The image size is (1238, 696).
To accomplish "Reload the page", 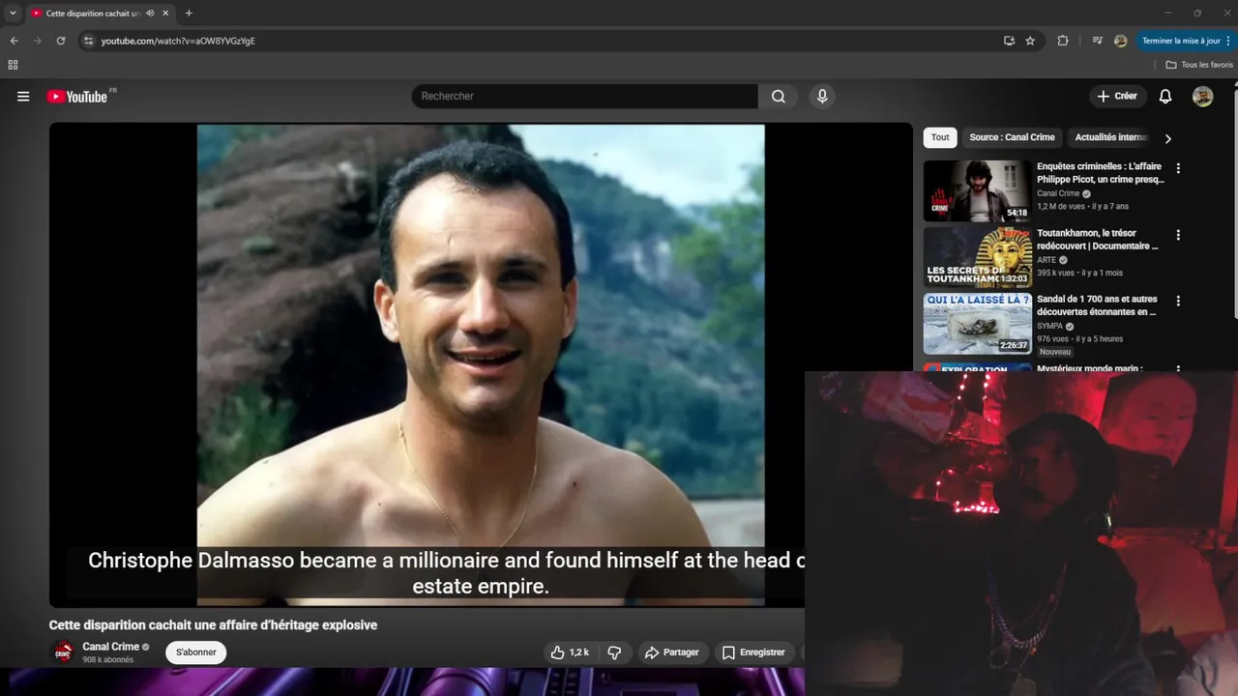I will [x=60, y=41].
